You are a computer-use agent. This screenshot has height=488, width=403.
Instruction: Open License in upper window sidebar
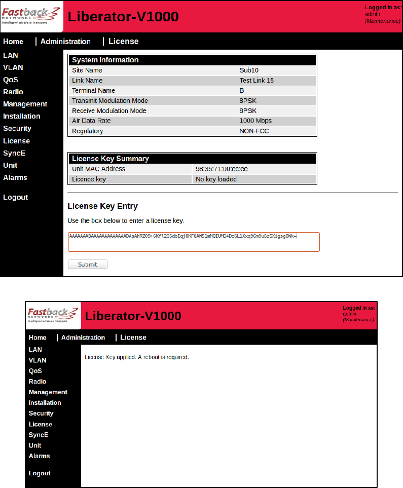pyautogui.click(x=17, y=141)
